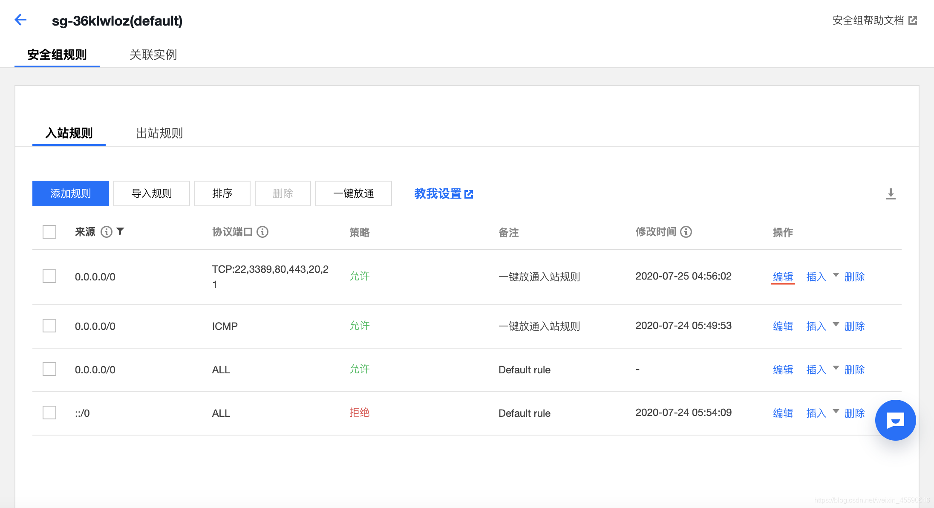The width and height of the screenshot is (934, 508).
Task: Toggle the select-all checkbox in header
Action: pyautogui.click(x=49, y=232)
